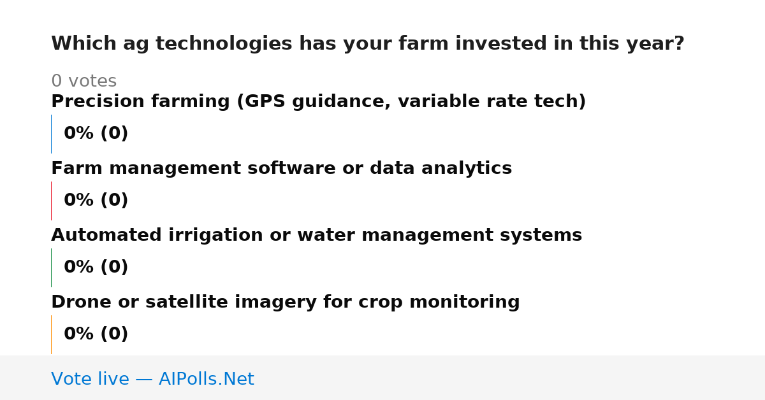This screenshot has width=765, height=400.
Task: Choose Farm management software or data analytics
Action: click(281, 169)
